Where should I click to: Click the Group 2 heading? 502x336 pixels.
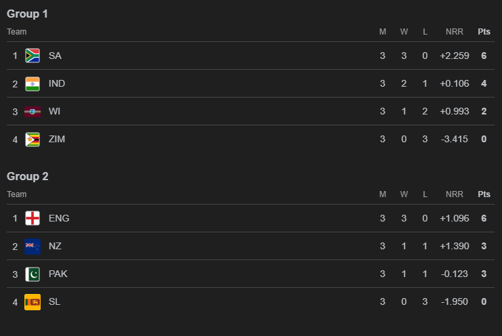[x=27, y=176]
